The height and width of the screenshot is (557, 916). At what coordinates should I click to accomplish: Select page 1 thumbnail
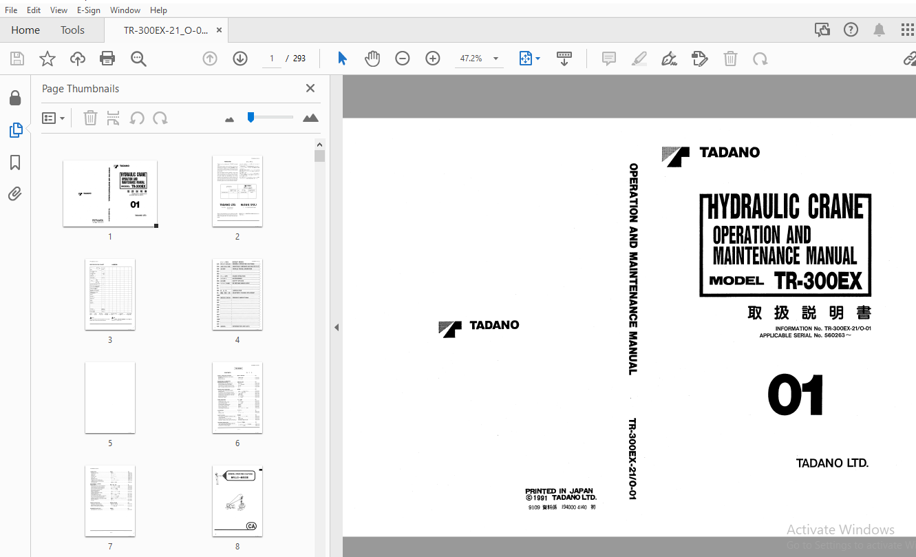click(110, 193)
